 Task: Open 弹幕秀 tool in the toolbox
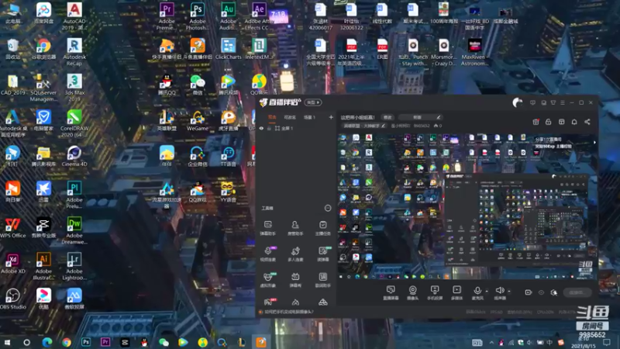[x=295, y=280]
